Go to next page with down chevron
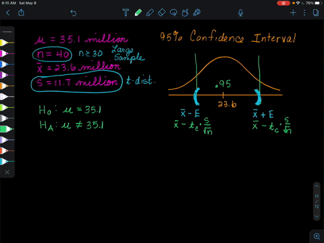 point(317,217)
